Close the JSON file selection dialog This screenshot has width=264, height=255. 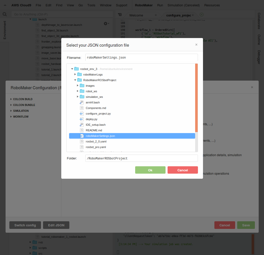196,45
